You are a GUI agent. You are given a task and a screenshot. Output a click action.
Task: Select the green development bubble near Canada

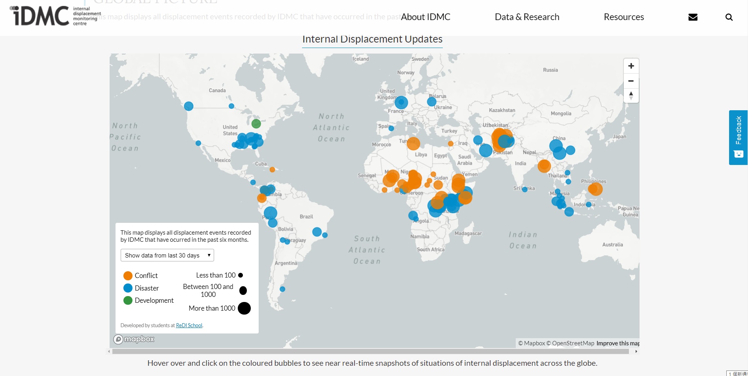(x=256, y=124)
